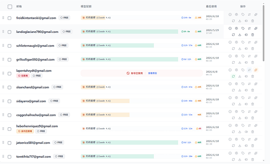The height and width of the screenshot is (164, 270).
Task: Click switch arrows icon for sidayarra@gmail.com
Action: pos(249,98)
